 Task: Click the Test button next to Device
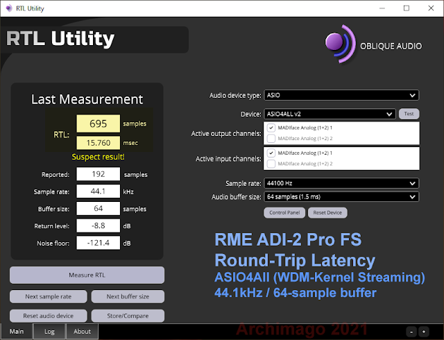click(x=409, y=114)
